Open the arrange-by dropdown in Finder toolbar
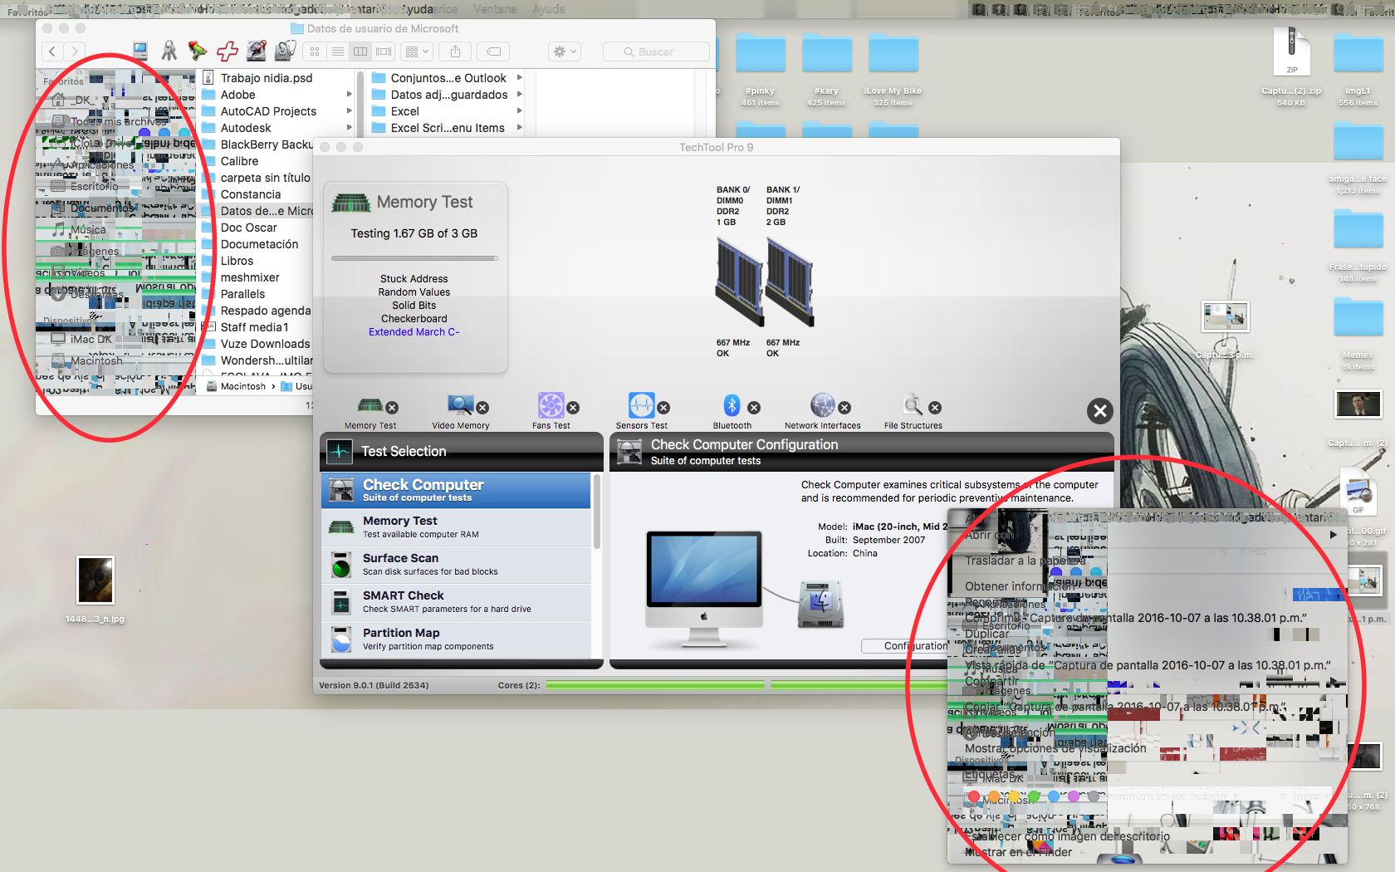This screenshot has height=872, width=1395. pyautogui.click(x=416, y=51)
